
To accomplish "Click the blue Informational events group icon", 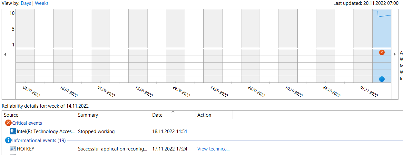I will [8, 140].
